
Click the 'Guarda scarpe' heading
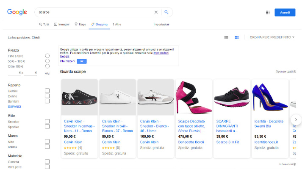click(x=73, y=71)
